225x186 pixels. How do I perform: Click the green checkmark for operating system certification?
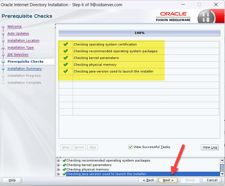click(x=66, y=44)
